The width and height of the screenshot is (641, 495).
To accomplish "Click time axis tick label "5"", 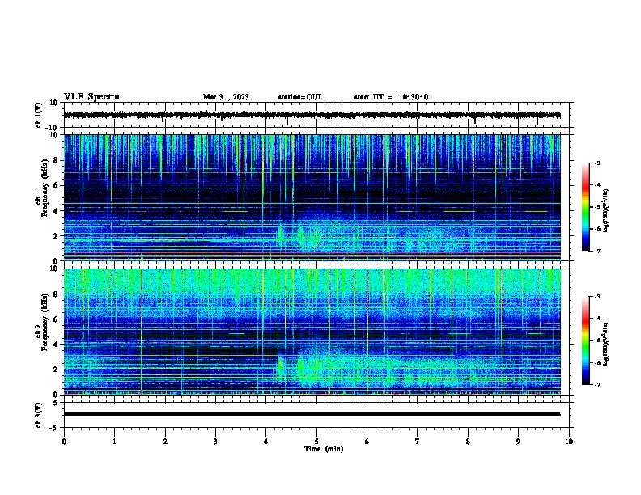I will click(316, 442).
